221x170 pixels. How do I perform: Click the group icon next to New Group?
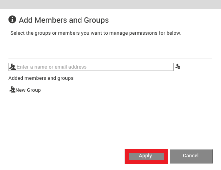point(12,89)
